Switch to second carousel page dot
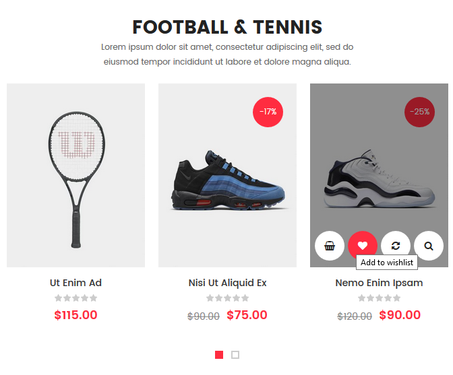453x375 pixels. 235,355
